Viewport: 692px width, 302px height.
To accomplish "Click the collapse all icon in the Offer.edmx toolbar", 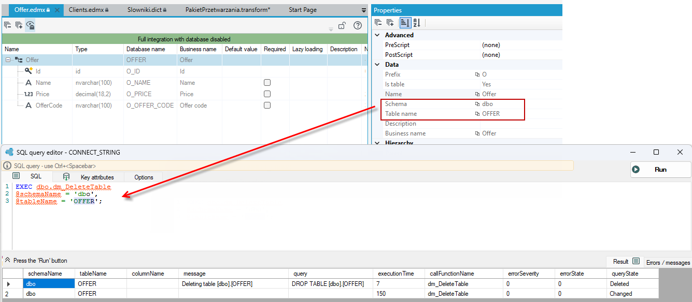I will point(8,25).
